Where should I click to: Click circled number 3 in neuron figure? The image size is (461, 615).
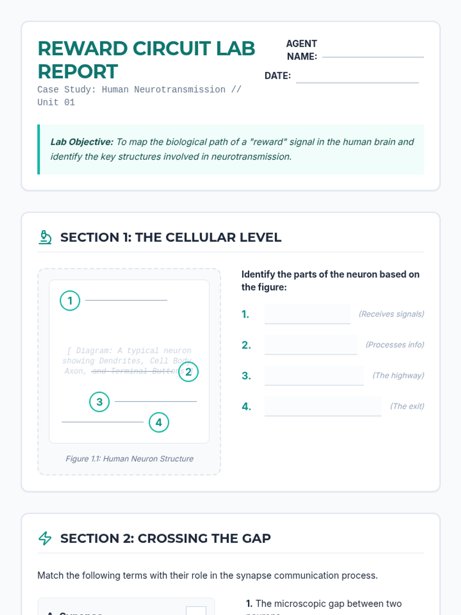(99, 402)
